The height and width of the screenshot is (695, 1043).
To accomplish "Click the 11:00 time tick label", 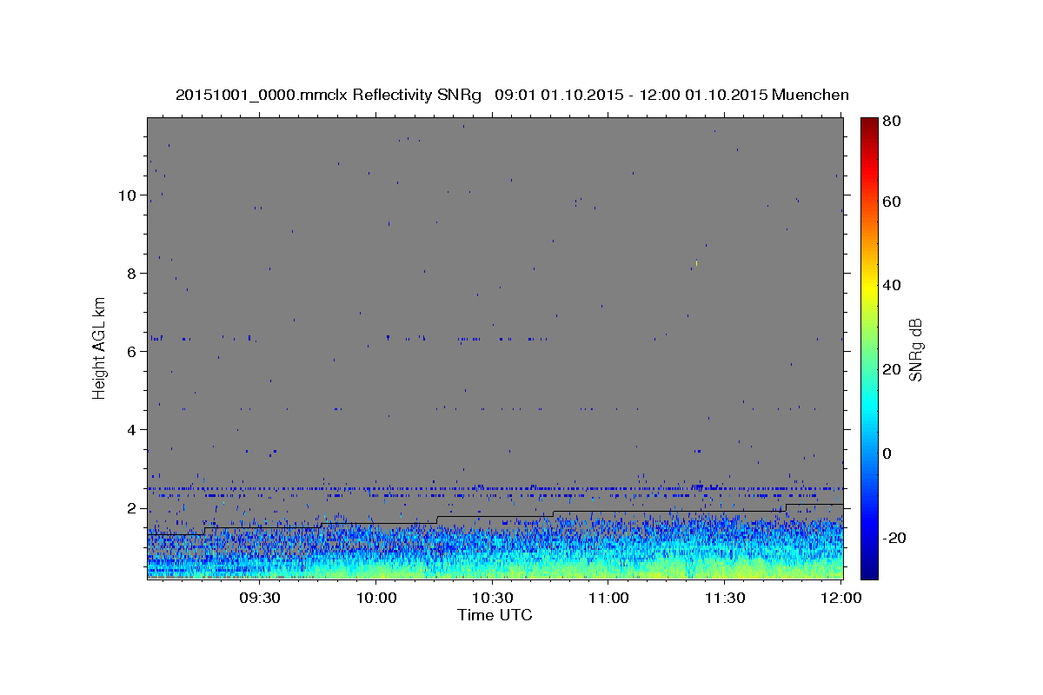I will (608, 598).
